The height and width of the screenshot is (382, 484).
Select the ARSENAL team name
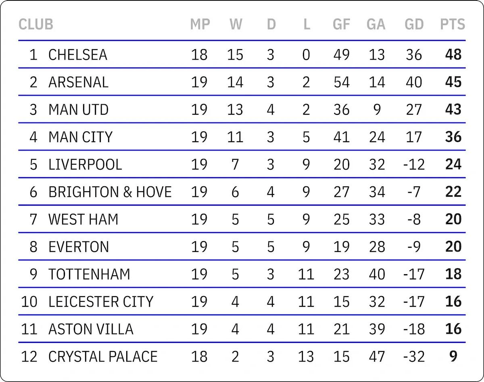click(x=78, y=82)
